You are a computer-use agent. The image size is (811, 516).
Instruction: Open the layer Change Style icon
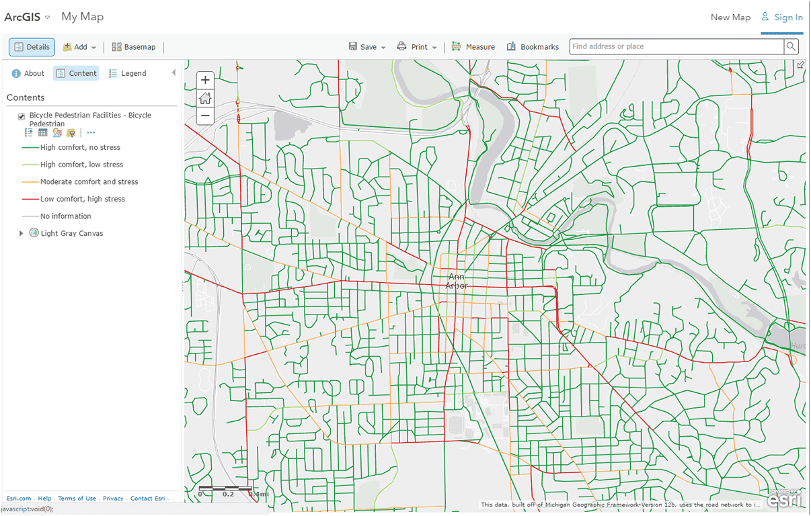[57, 133]
